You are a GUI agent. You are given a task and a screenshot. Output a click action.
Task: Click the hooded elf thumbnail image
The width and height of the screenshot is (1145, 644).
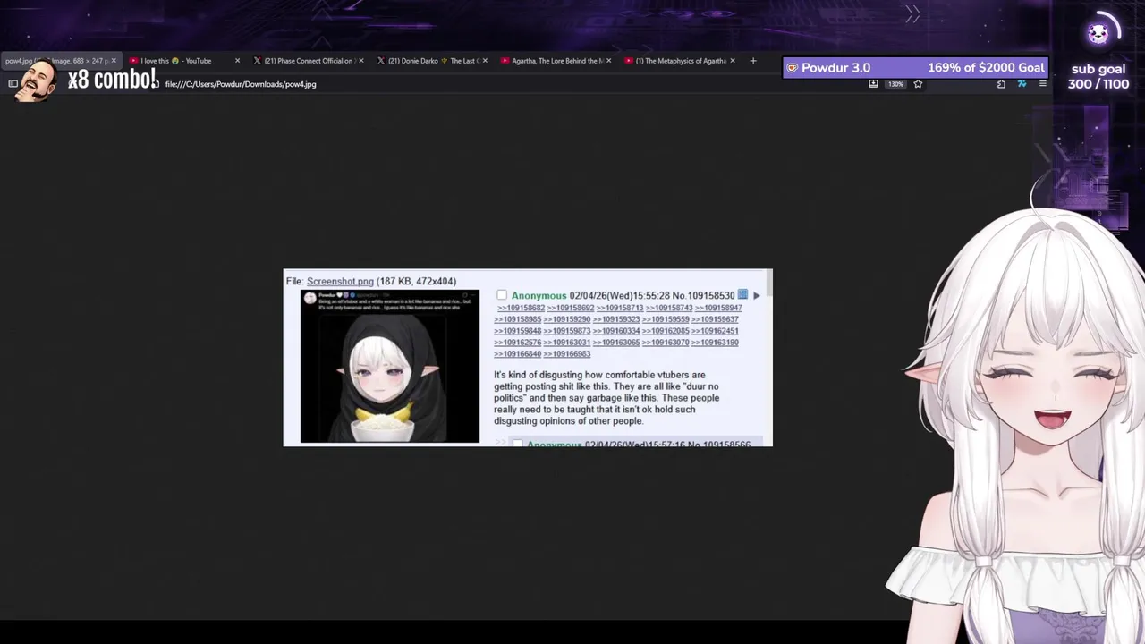tap(390, 366)
